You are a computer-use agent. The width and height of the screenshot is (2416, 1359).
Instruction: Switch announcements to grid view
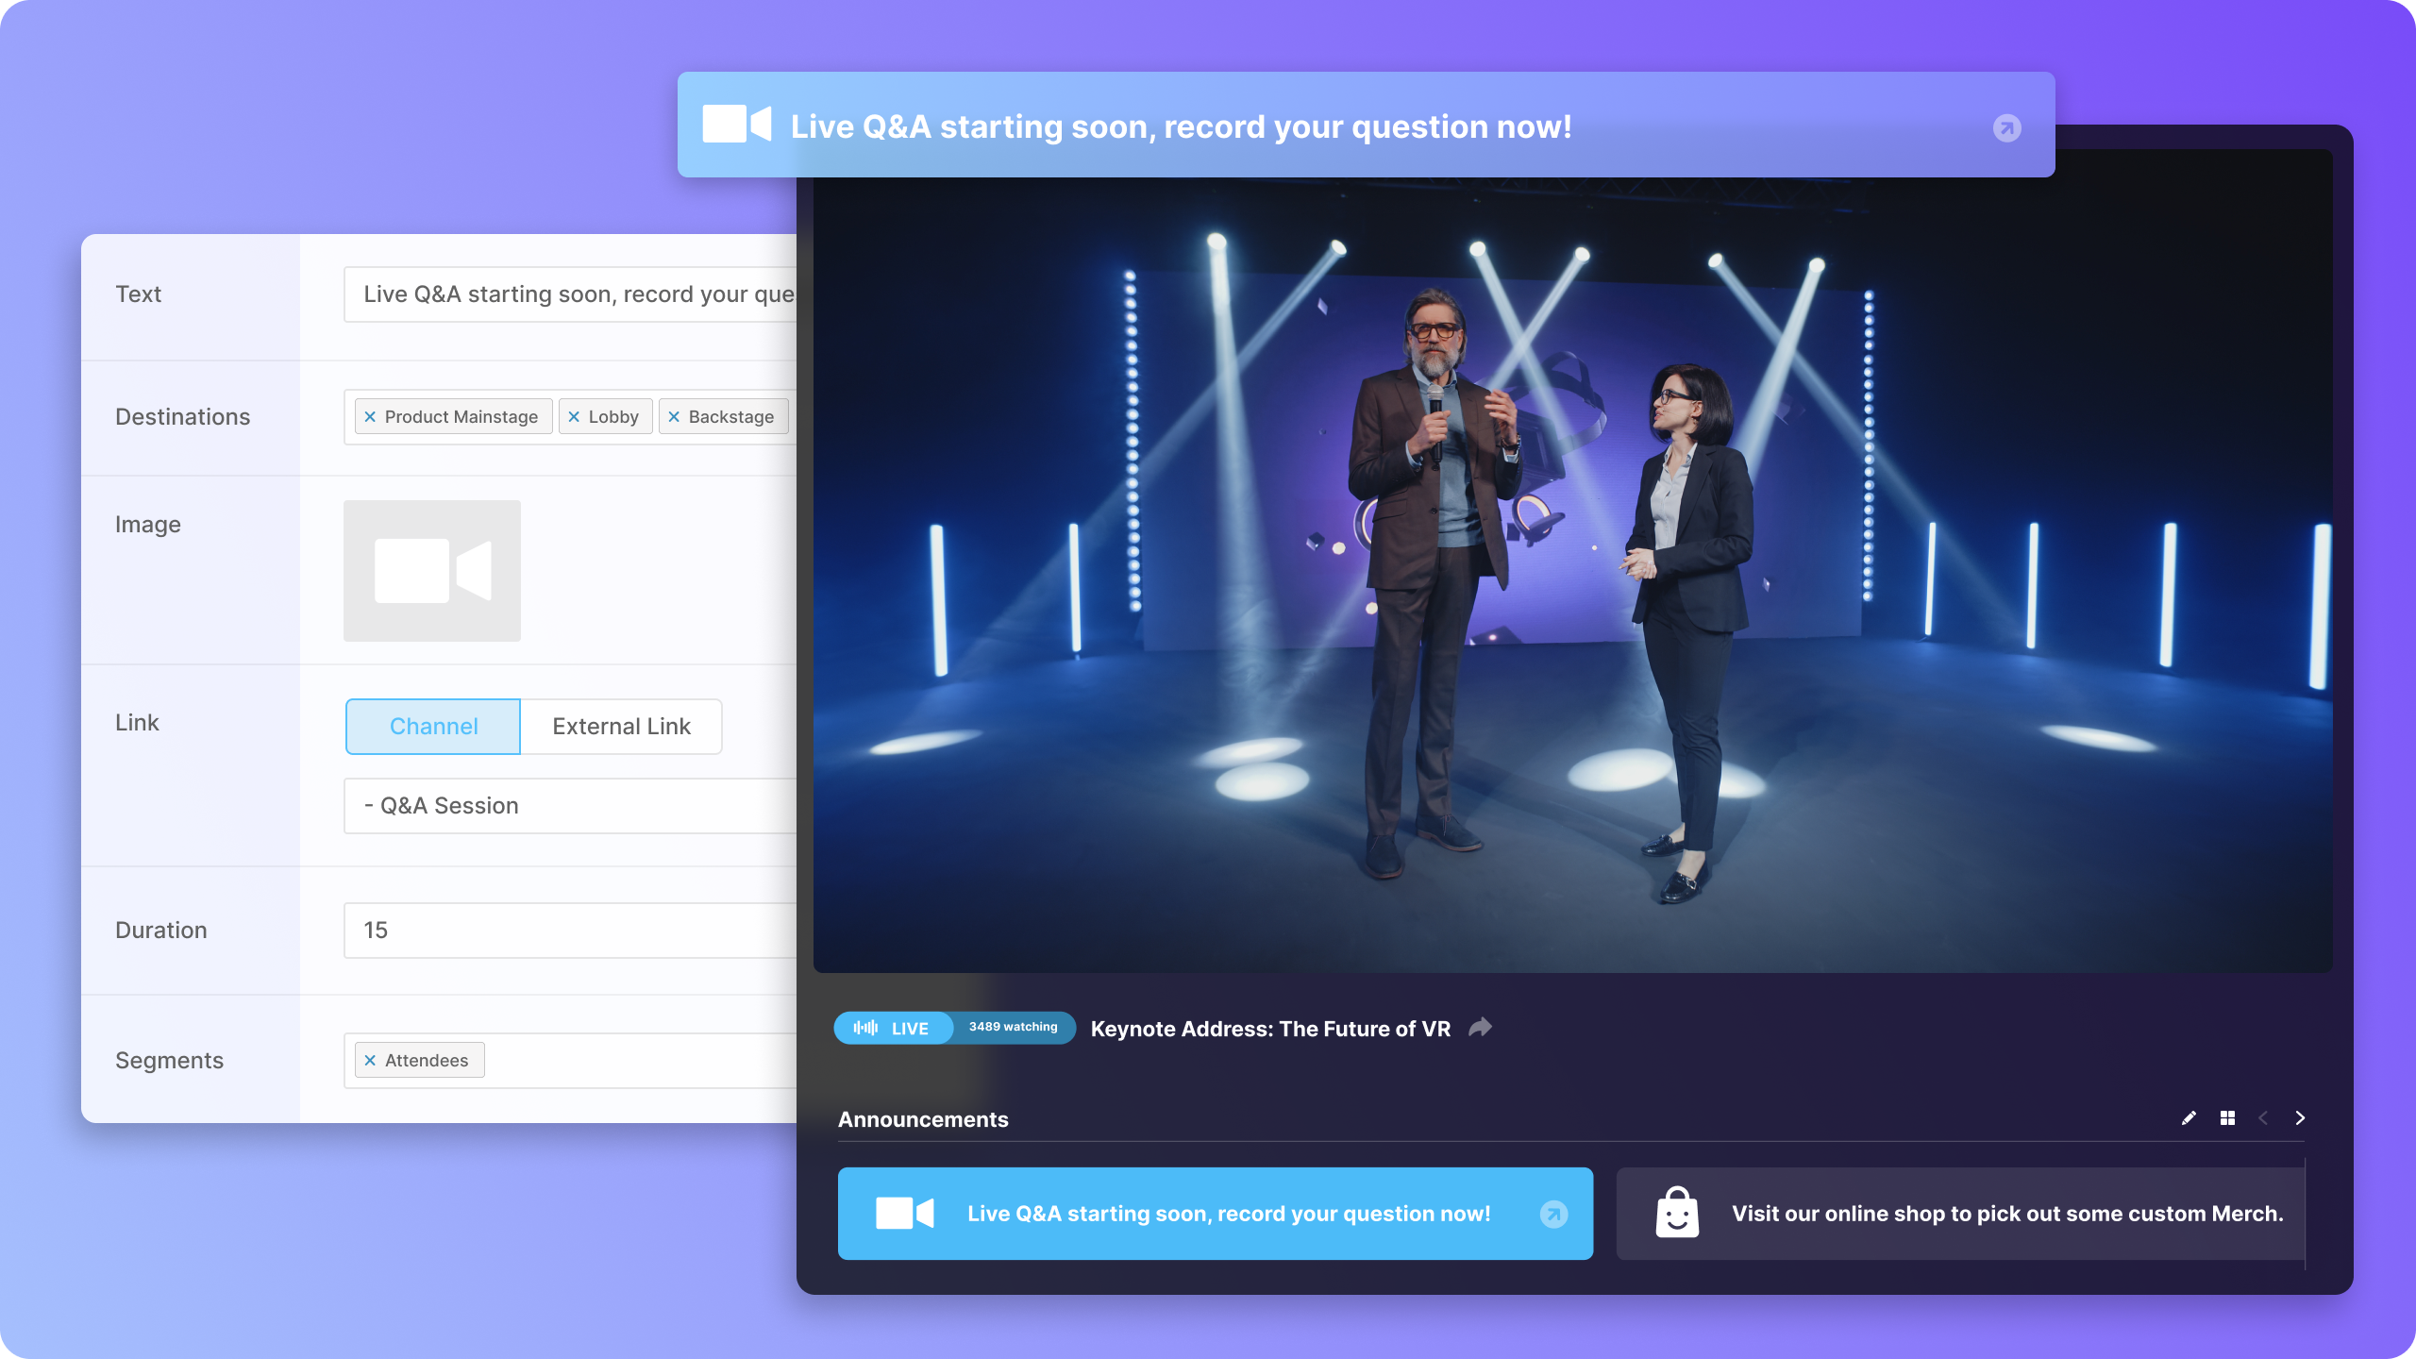pyautogui.click(x=2227, y=1118)
